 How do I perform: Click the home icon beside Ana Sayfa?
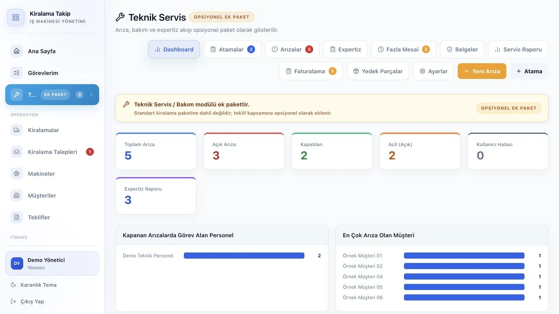17,51
